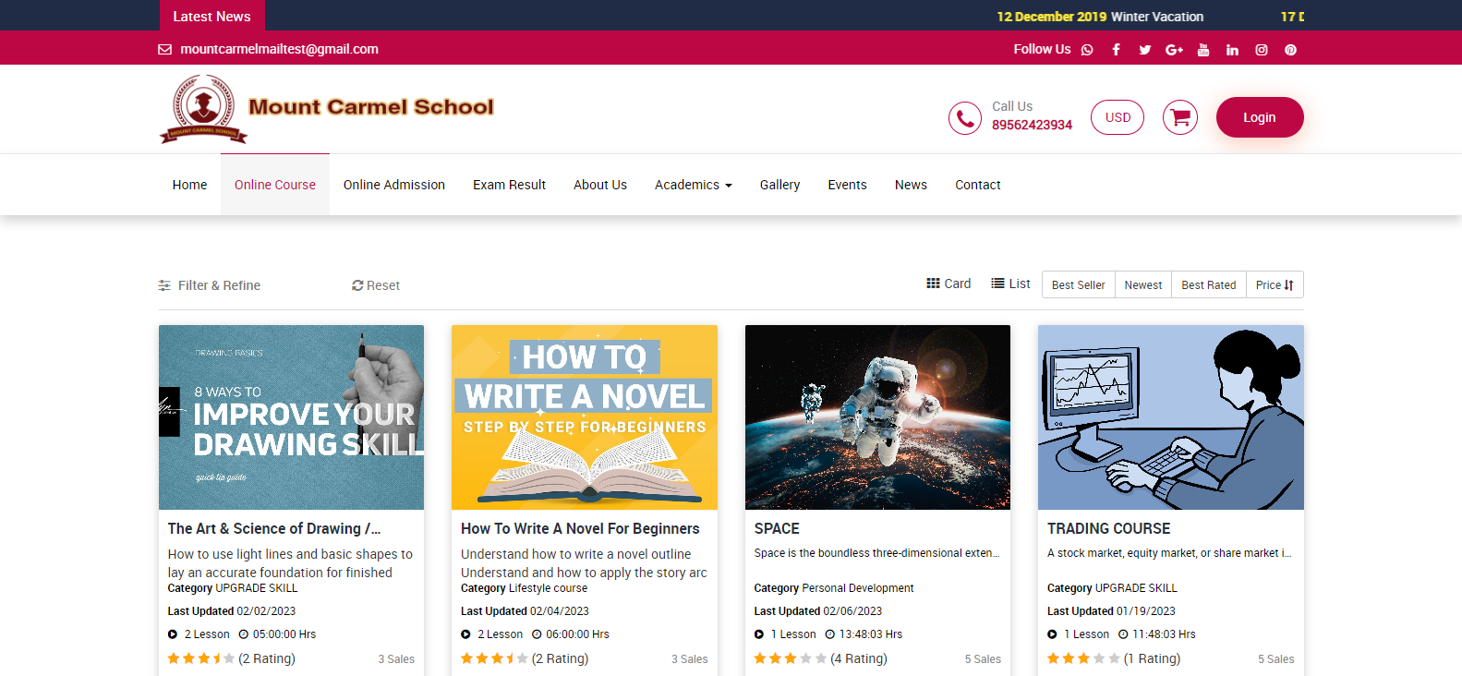The width and height of the screenshot is (1462, 676).
Task: Switch to List view
Action: (x=1010, y=284)
